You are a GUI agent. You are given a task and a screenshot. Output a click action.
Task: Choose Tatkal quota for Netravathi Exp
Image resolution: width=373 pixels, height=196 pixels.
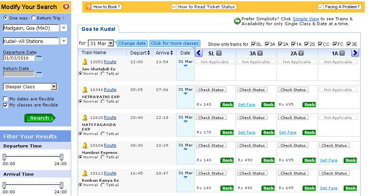point(103,102)
